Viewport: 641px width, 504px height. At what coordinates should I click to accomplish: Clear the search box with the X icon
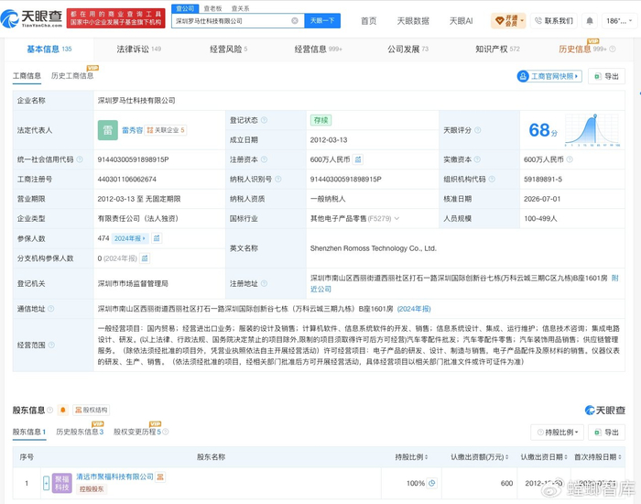[294, 20]
